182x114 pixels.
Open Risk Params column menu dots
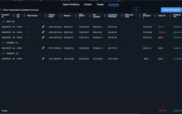tap(45, 16)
